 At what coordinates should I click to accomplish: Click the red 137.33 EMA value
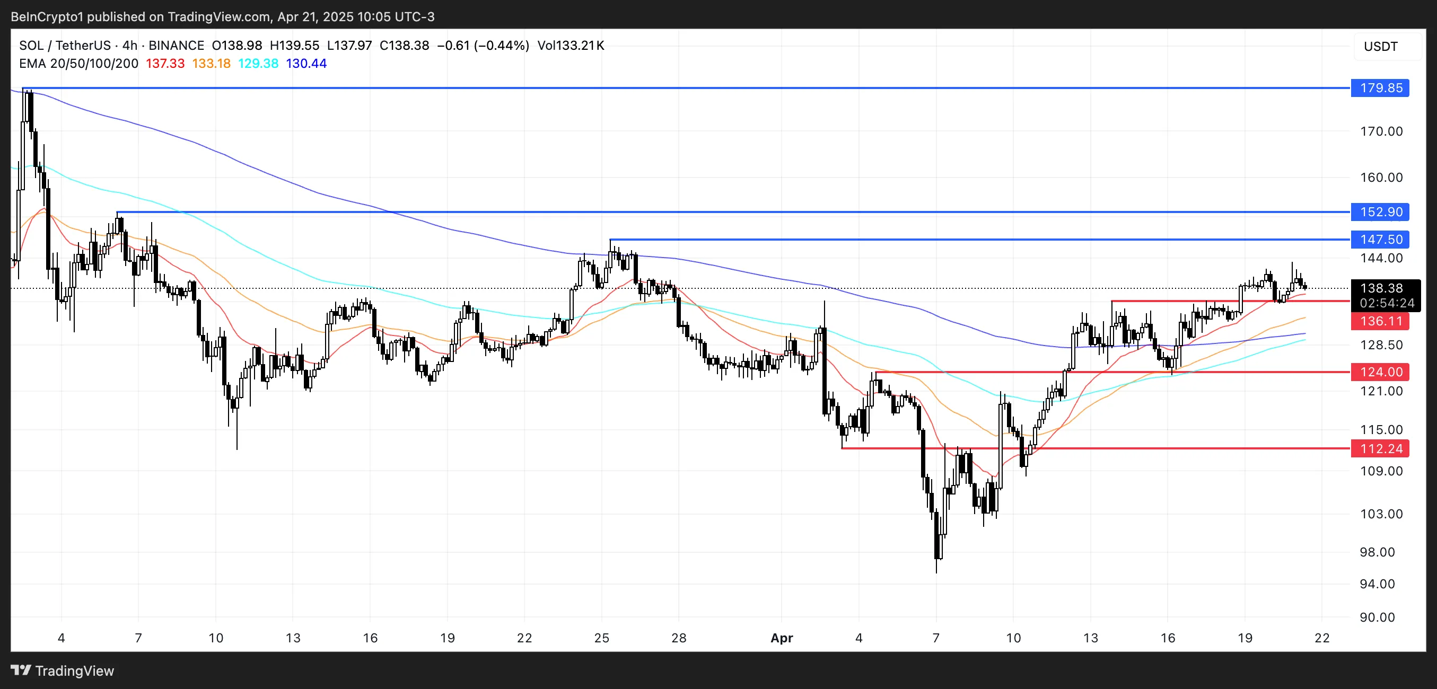click(x=165, y=64)
